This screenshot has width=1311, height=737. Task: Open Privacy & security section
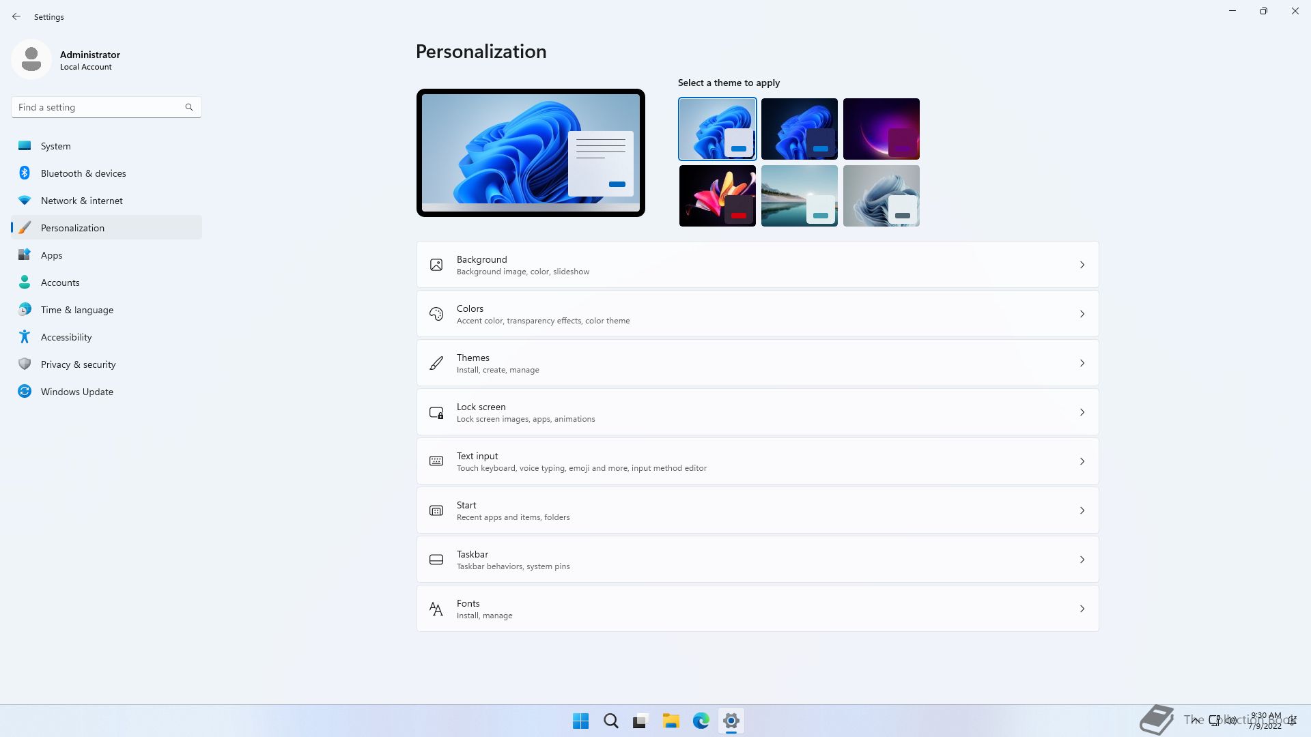[78, 364]
